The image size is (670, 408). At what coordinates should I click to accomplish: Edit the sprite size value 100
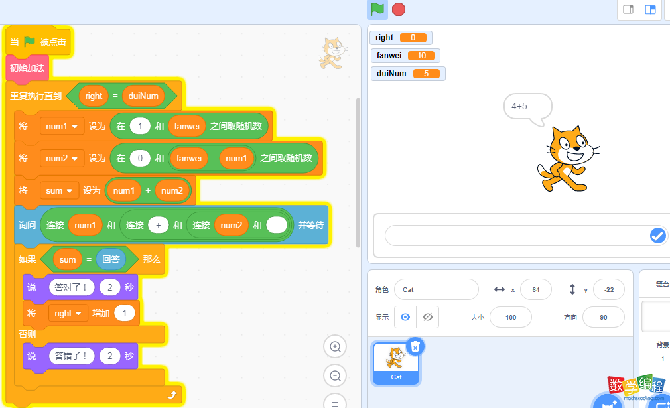coord(511,317)
